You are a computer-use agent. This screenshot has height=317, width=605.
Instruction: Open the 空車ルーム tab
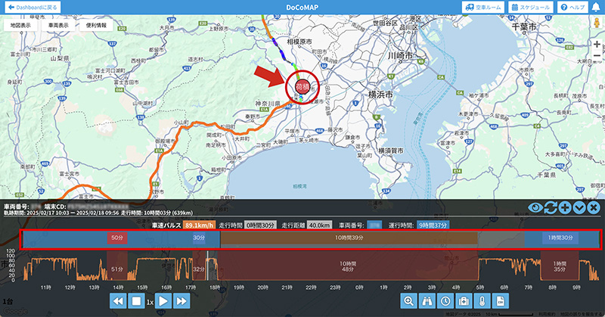[481, 7]
